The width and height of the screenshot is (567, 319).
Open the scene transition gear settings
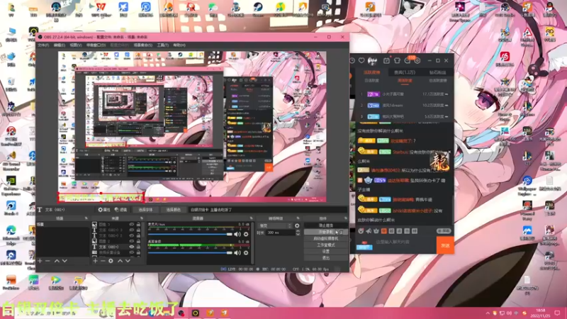(297, 225)
